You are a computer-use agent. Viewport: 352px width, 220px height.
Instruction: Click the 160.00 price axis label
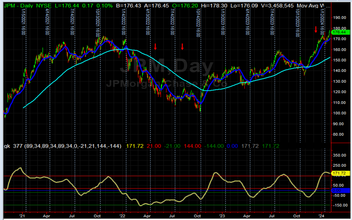pyautogui.click(x=340, y=50)
